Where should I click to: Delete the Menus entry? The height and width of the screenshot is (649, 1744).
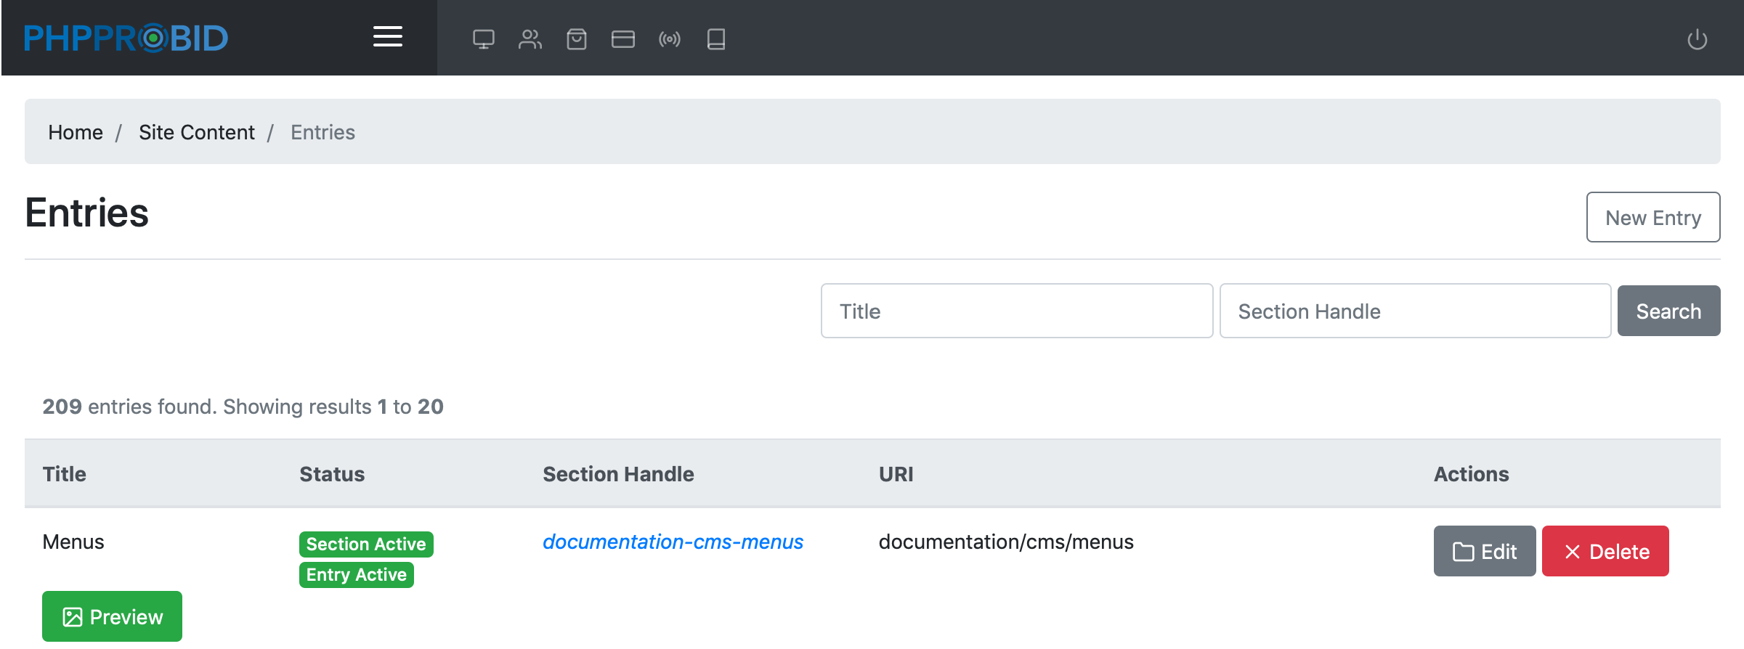click(x=1605, y=552)
